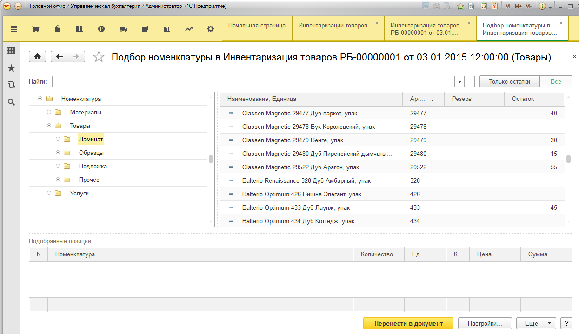The height and width of the screenshot is (334, 579).
Task: Click the M memory button
Action: tap(507, 7)
